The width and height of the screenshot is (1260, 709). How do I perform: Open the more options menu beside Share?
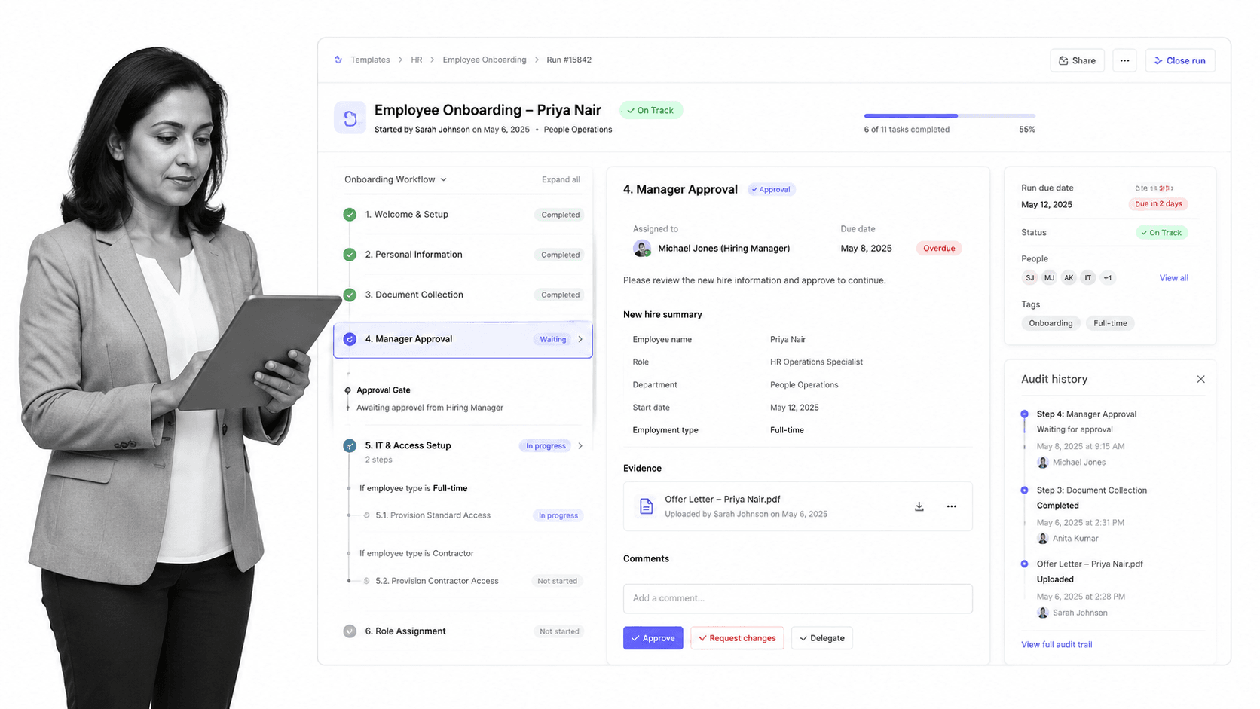1124,60
